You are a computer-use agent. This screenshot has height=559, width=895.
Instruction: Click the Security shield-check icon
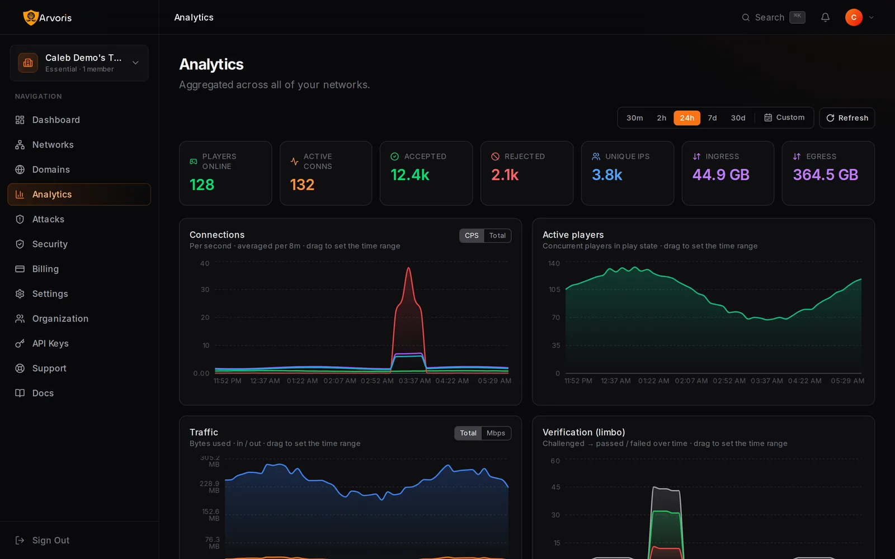pos(20,244)
